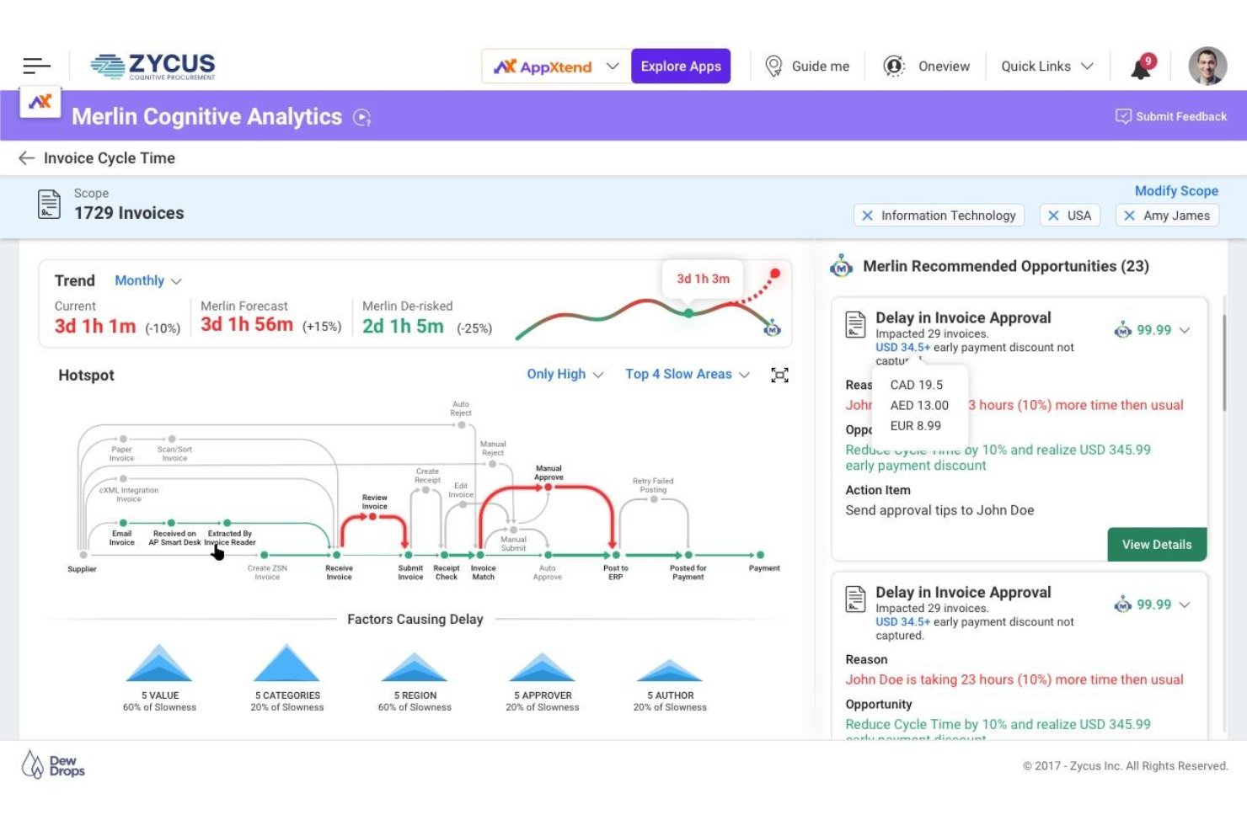Image resolution: width=1247 pixels, height=831 pixels.
Task: Click the Guide me location pin icon
Action: (x=773, y=67)
